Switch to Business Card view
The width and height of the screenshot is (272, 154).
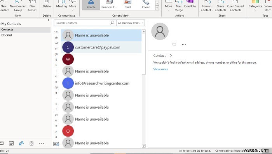(x=109, y=5)
